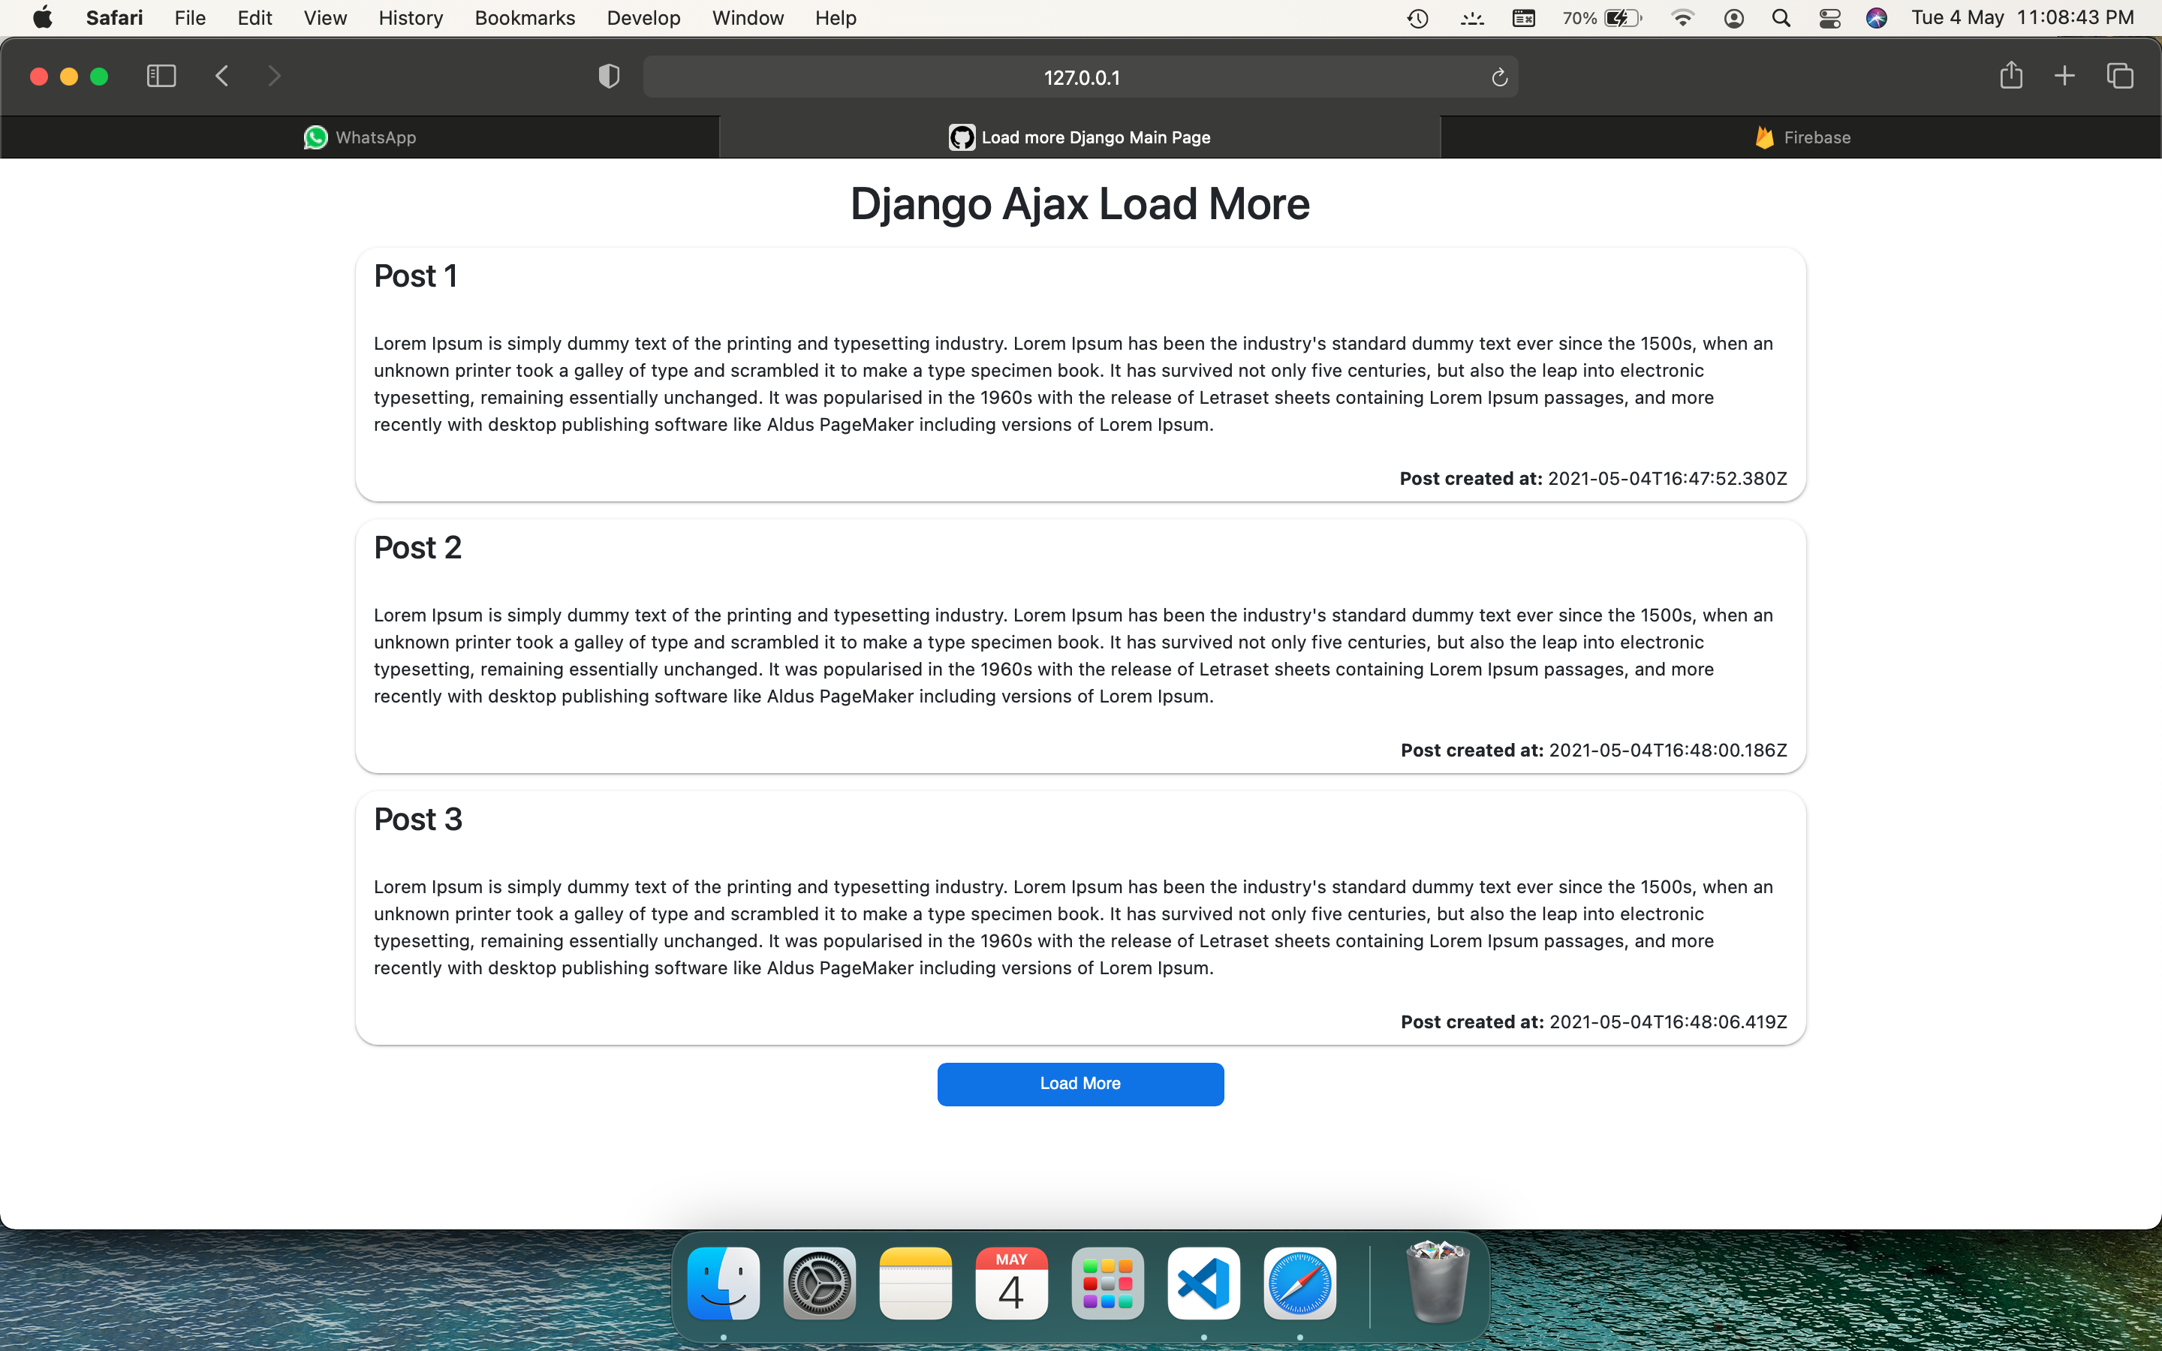Image resolution: width=2162 pixels, height=1351 pixels.
Task: Go back using the back arrow
Action: pyautogui.click(x=222, y=76)
